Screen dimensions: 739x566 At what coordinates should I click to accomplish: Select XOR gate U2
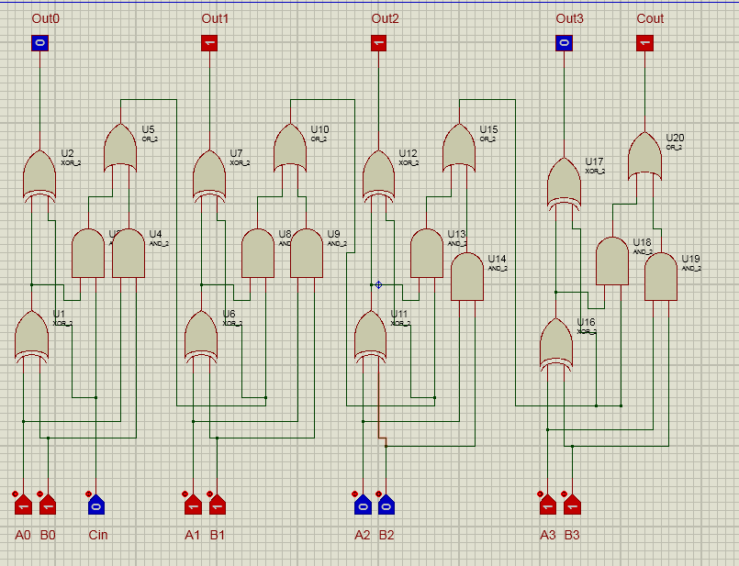39,174
